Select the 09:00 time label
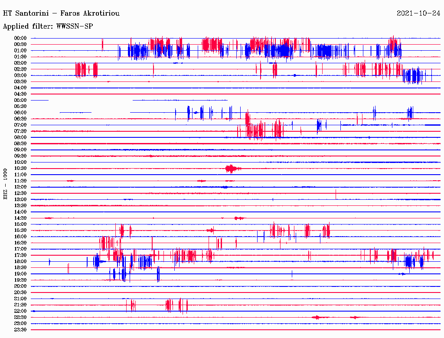This screenshot has width=444, height=338. [20, 150]
